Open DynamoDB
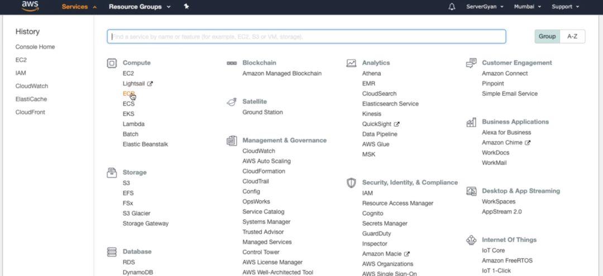Screen dimensions: 603x276 click(x=138, y=272)
